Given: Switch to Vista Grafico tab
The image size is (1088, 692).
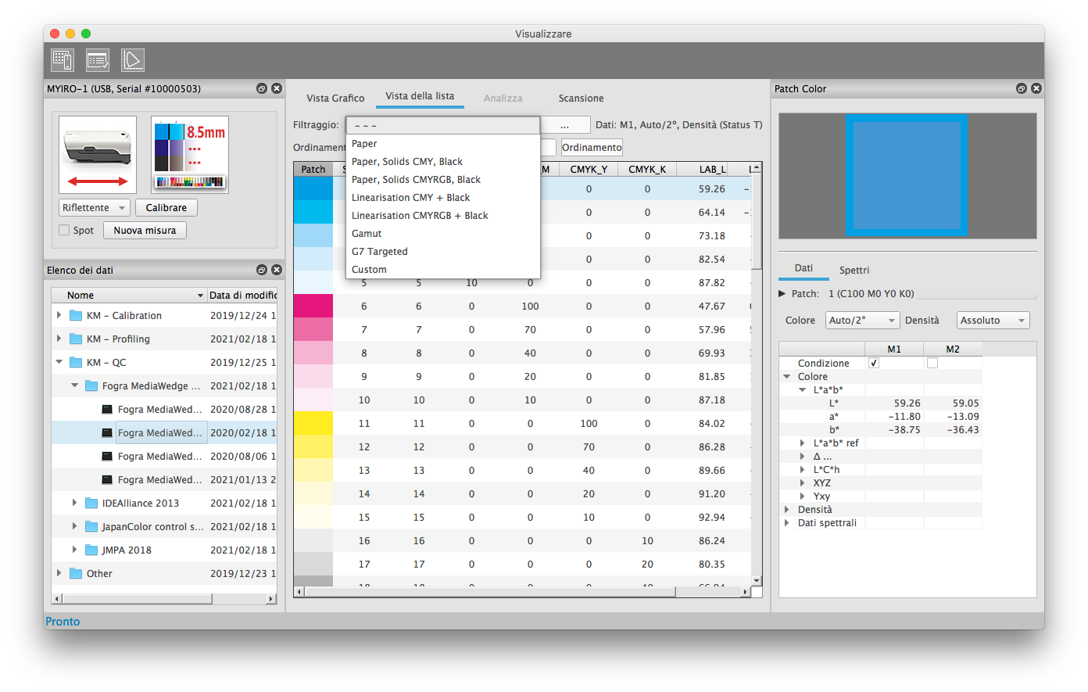Looking at the screenshot, I should (x=335, y=99).
